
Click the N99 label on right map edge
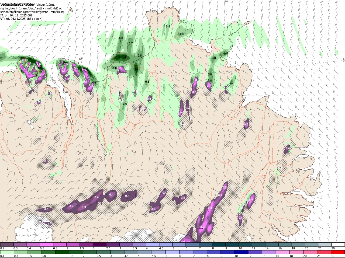point(344,61)
